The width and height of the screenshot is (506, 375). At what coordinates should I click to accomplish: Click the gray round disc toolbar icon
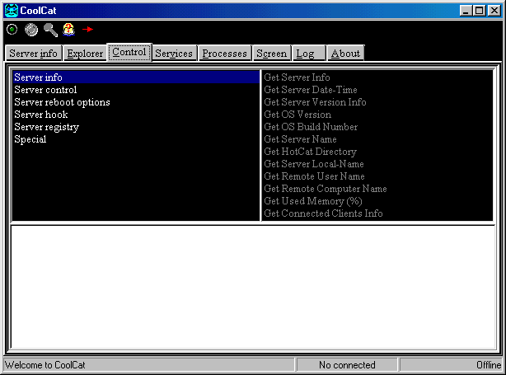click(x=31, y=30)
